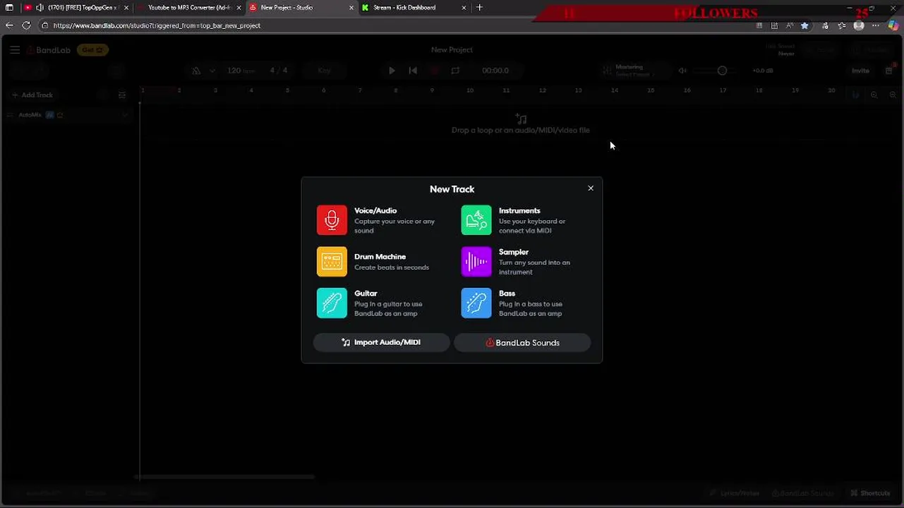The height and width of the screenshot is (508, 904).
Task: Click bar 17 on the timeline ruler
Action: coord(723,90)
